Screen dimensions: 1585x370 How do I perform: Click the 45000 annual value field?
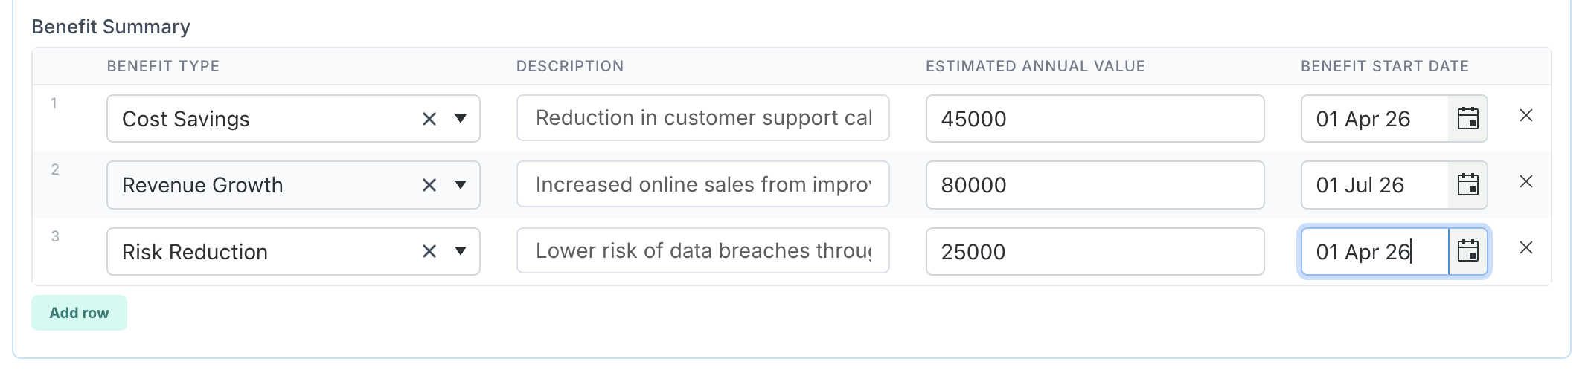pyautogui.click(x=1094, y=119)
